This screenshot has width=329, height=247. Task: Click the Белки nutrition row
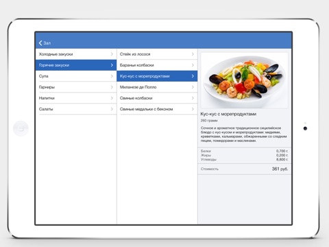click(x=244, y=151)
